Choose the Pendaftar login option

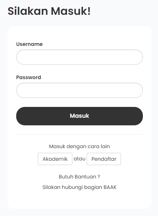click(104, 159)
